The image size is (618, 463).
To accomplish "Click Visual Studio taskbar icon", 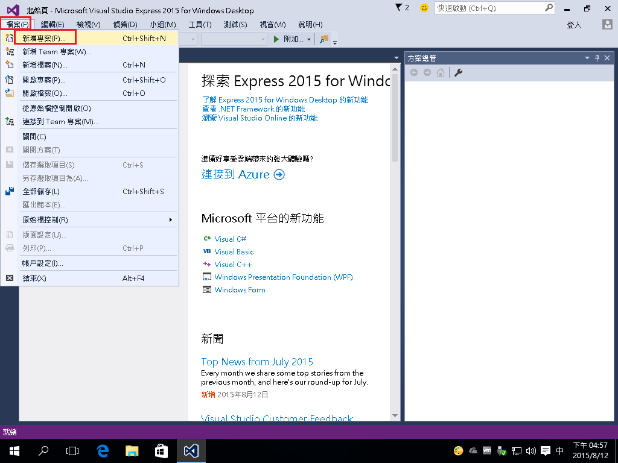I will pos(191,451).
